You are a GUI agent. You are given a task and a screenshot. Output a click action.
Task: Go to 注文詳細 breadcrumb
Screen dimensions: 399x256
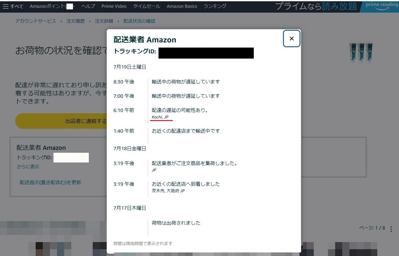pyautogui.click(x=104, y=21)
